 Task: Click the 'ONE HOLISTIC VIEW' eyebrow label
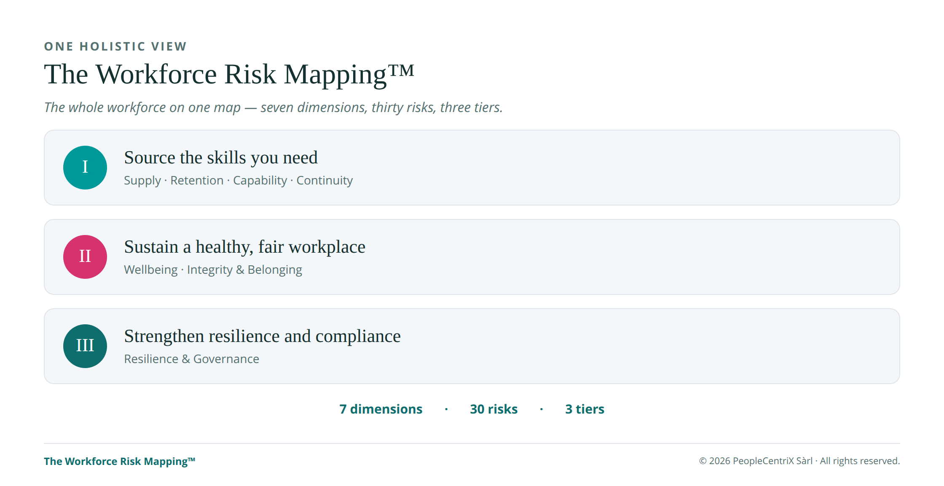(115, 46)
